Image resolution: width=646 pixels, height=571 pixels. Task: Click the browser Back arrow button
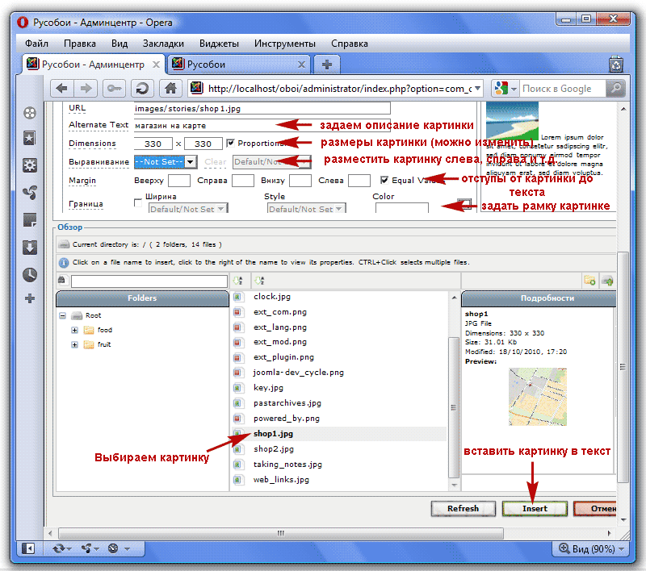click(62, 89)
